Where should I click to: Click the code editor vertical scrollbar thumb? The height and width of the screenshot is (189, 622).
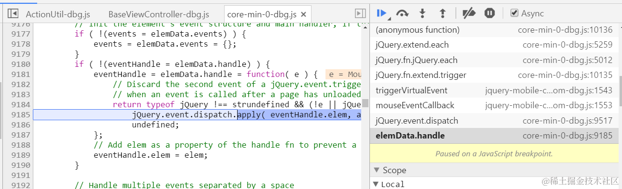pos(366,103)
